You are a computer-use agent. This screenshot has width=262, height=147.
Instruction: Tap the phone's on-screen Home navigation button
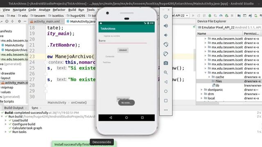click(x=126, y=118)
